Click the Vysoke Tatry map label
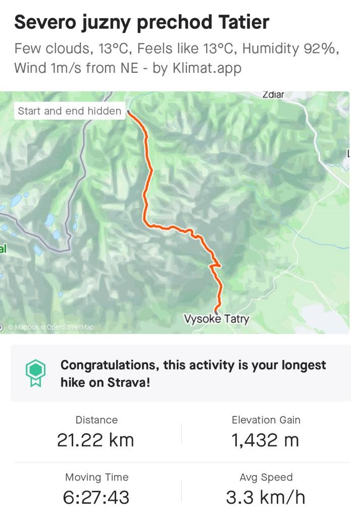Image resolution: width=351 pixels, height=516 pixels. point(217,319)
